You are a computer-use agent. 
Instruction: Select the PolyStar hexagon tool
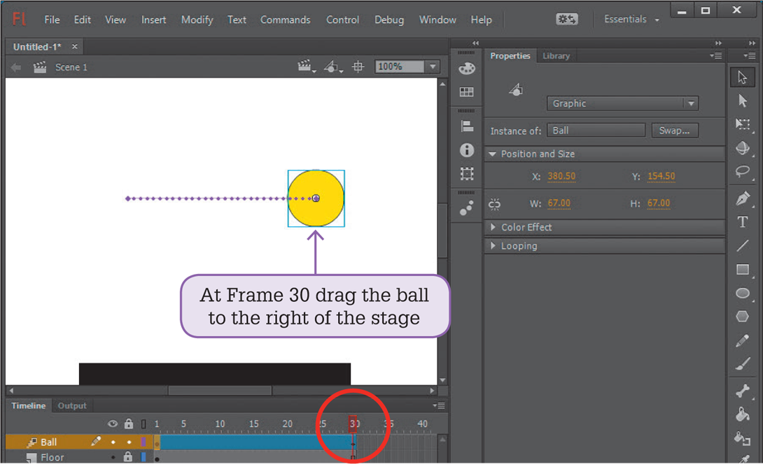coord(742,317)
